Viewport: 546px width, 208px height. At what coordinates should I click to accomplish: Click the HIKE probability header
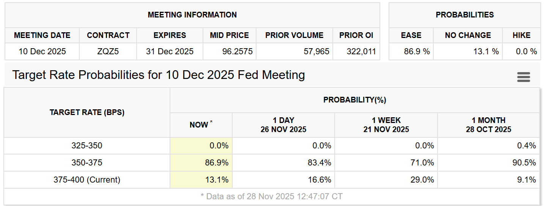click(521, 35)
